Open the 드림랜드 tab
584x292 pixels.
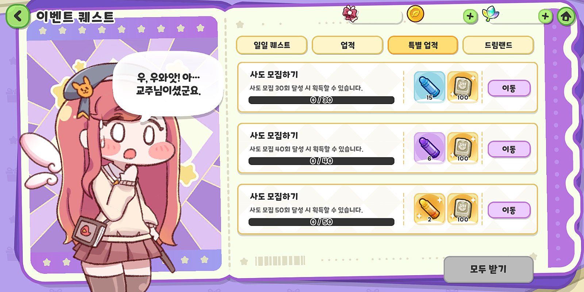(x=498, y=45)
